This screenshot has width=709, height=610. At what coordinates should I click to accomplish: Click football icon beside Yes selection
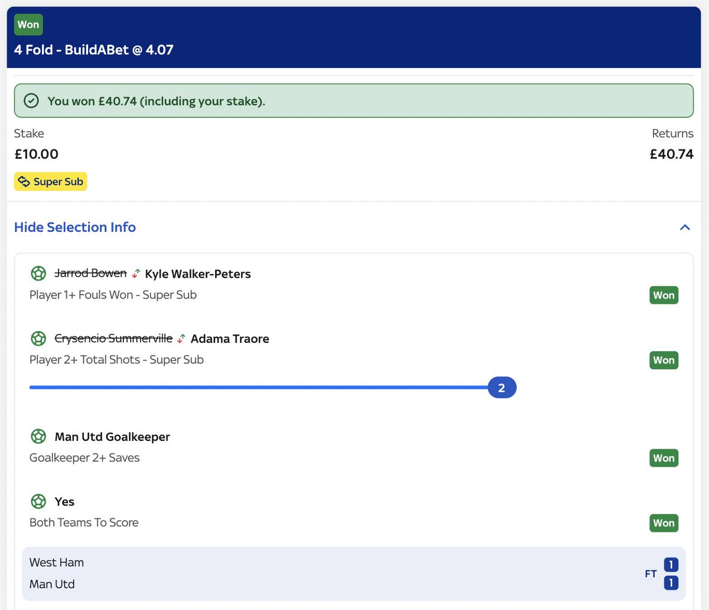pos(38,502)
